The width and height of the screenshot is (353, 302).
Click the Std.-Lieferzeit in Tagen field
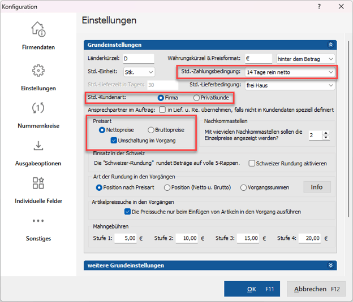[x=162, y=85]
